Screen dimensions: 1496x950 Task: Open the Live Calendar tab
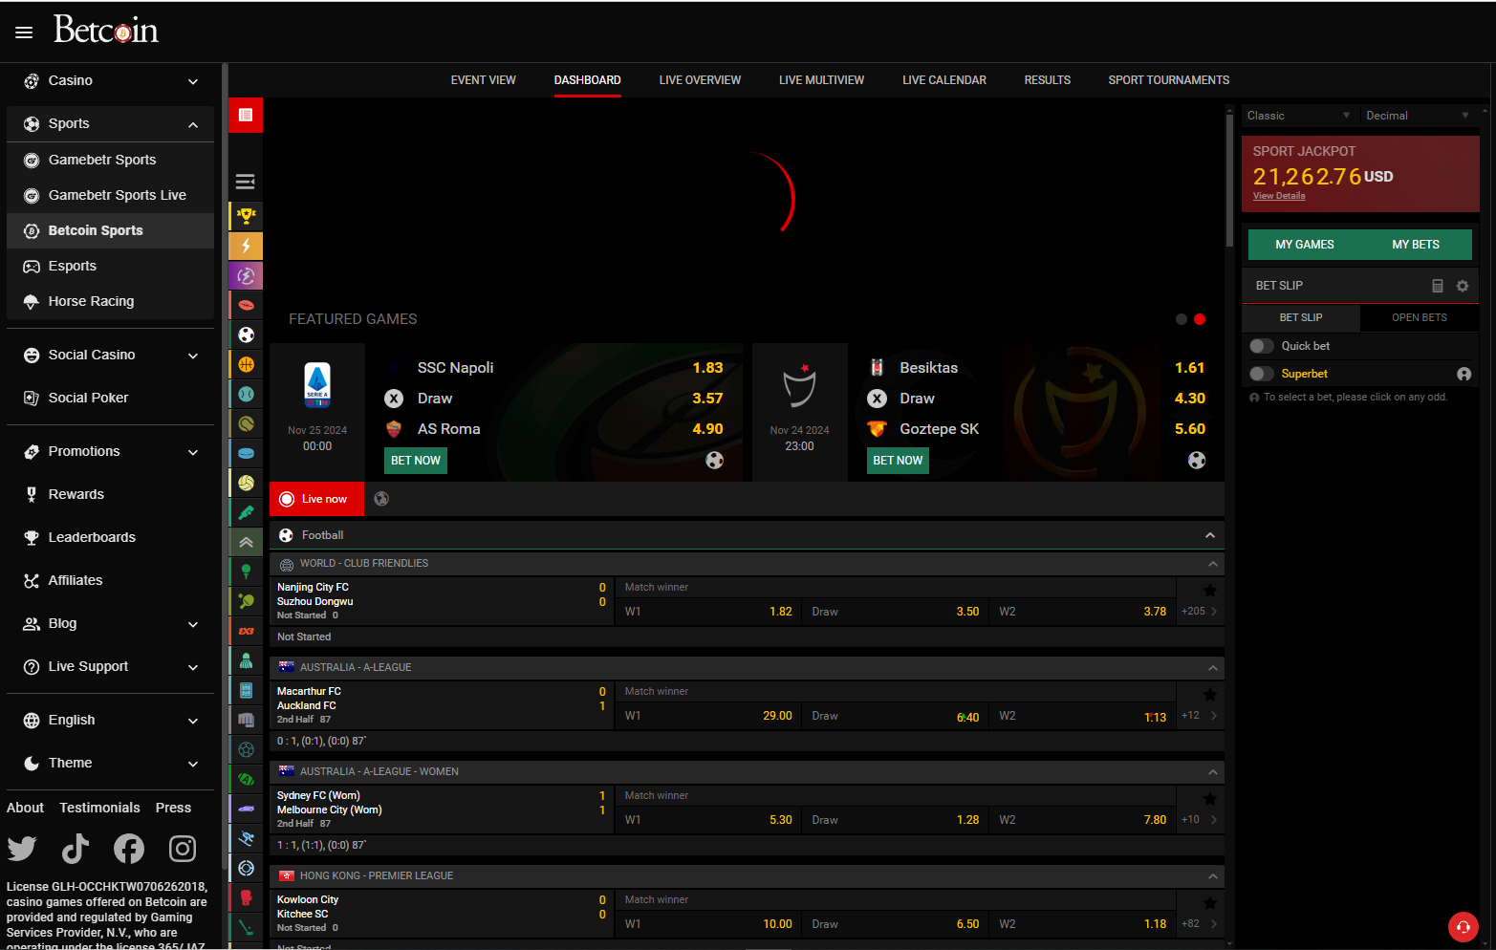(944, 80)
